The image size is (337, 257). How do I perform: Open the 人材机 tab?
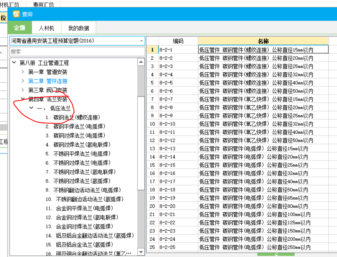pyautogui.click(x=46, y=28)
